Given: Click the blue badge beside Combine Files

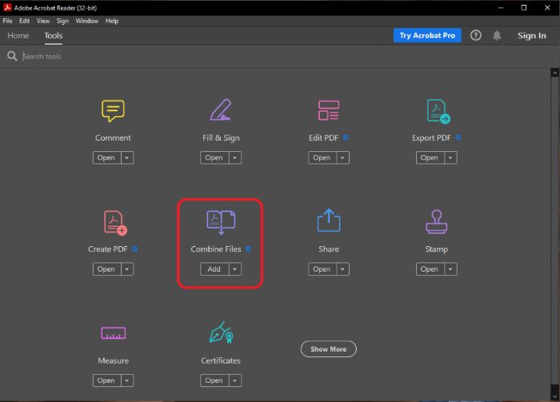Looking at the screenshot, I should point(248,249).
